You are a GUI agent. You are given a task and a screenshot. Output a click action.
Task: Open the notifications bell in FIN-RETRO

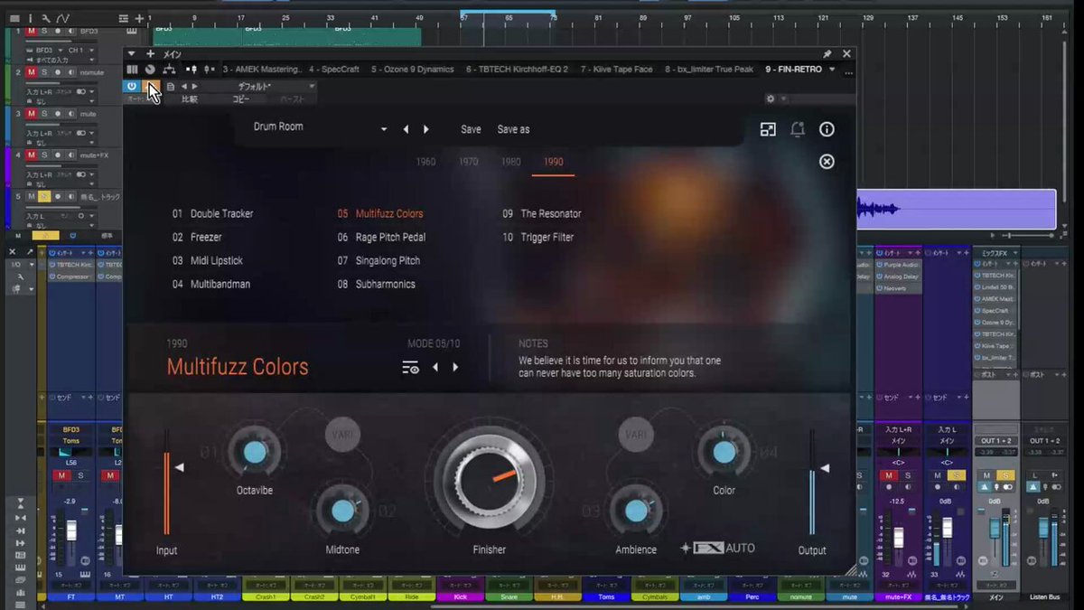pyautogui.click(x=798, y=129)
